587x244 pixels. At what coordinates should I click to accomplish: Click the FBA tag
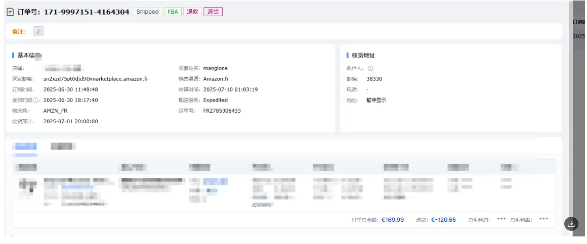(173, 12)
